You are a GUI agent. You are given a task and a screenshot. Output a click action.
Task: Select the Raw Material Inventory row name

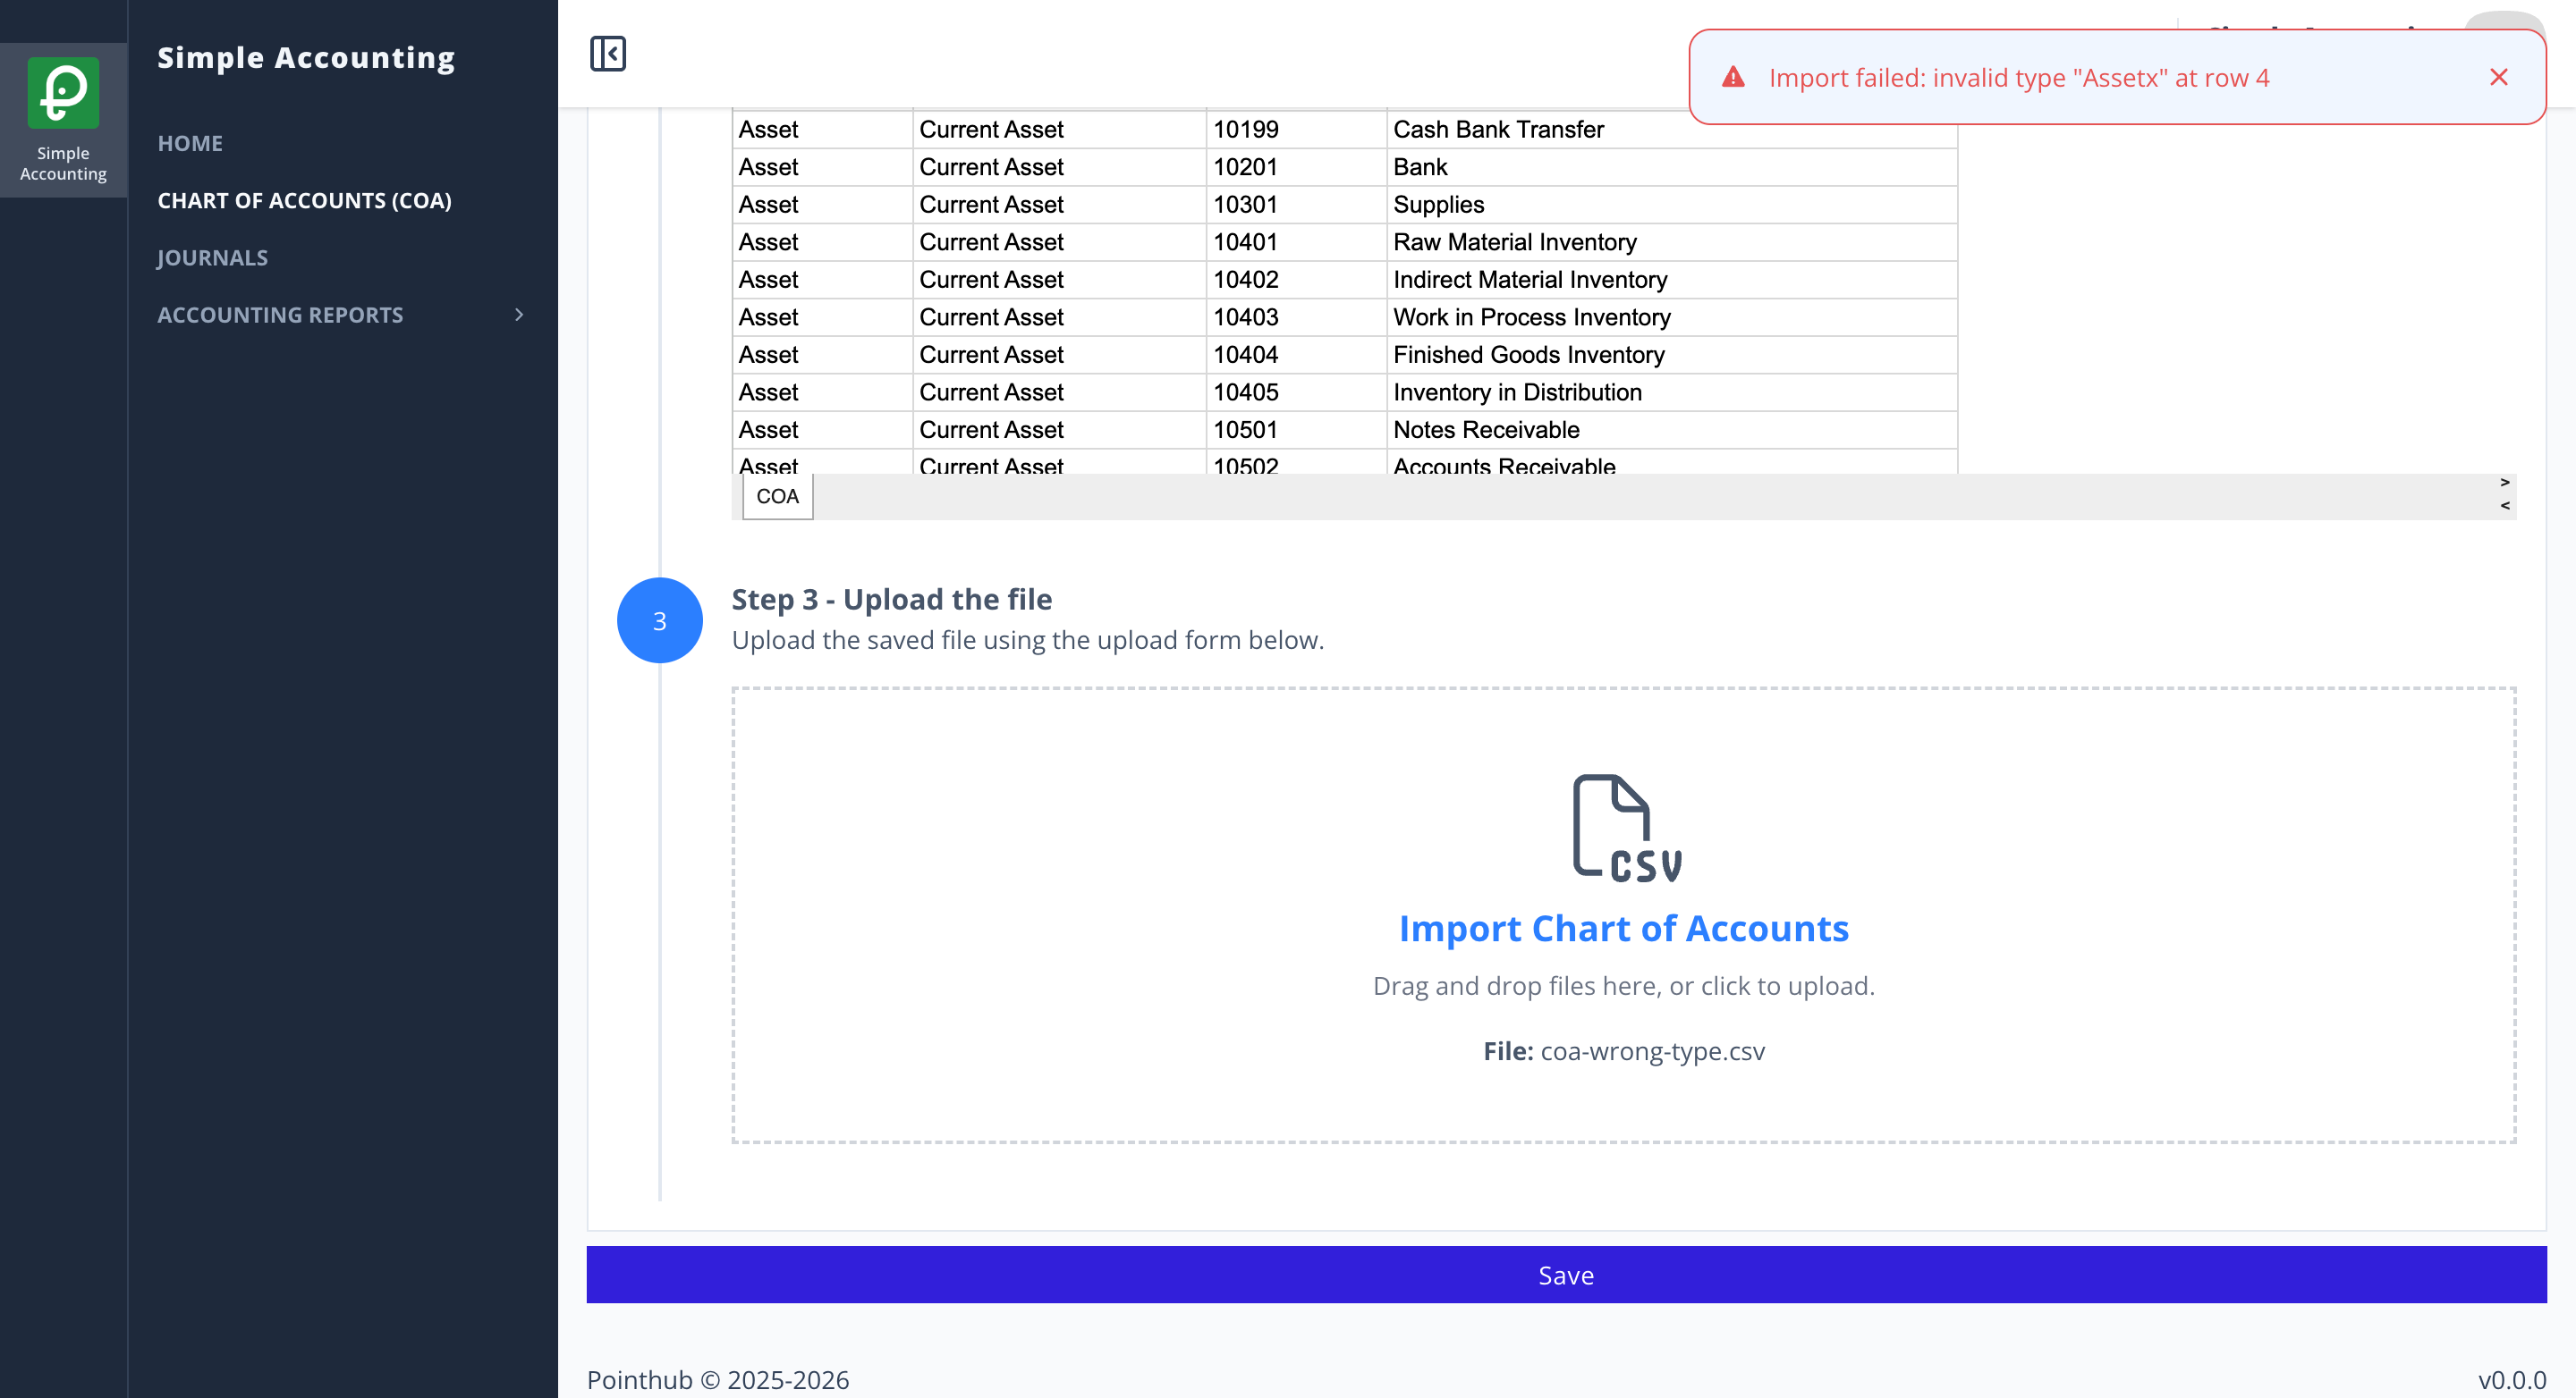point(1514,242)
